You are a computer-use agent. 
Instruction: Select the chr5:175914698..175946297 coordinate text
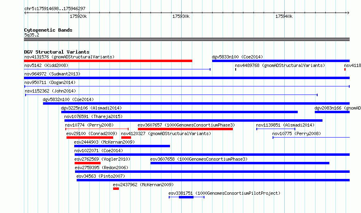pyautogui.click(x=55, y=9)
